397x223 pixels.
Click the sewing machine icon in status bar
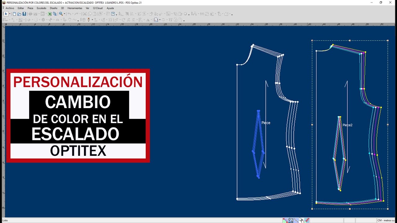pyautogui.click(x=291, y=221)
